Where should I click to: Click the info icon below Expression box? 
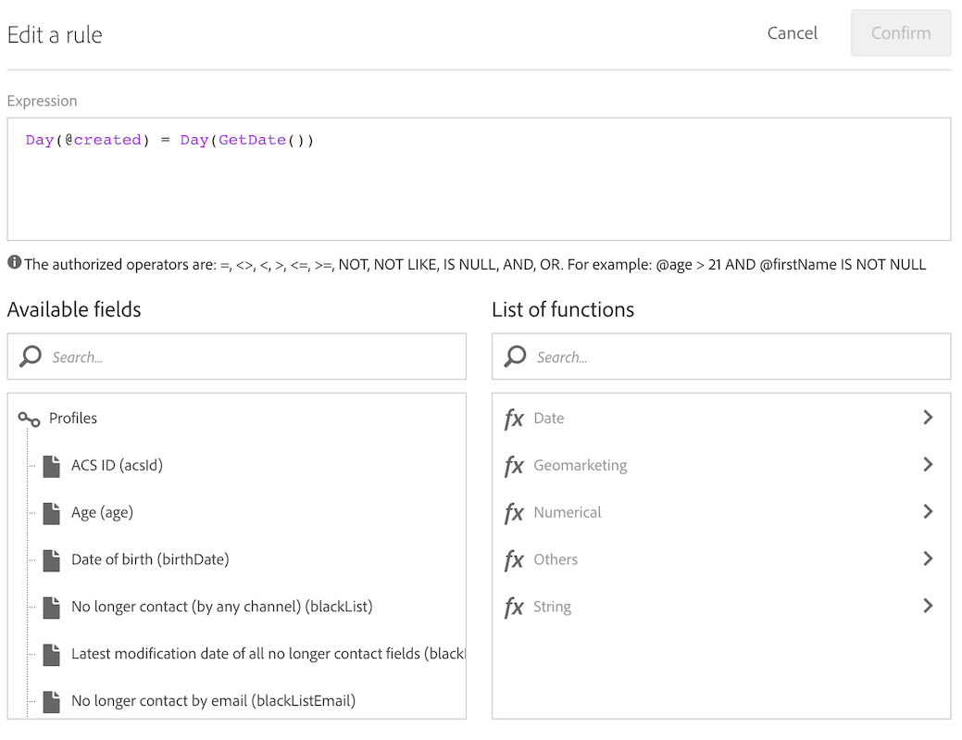(14, 263)
